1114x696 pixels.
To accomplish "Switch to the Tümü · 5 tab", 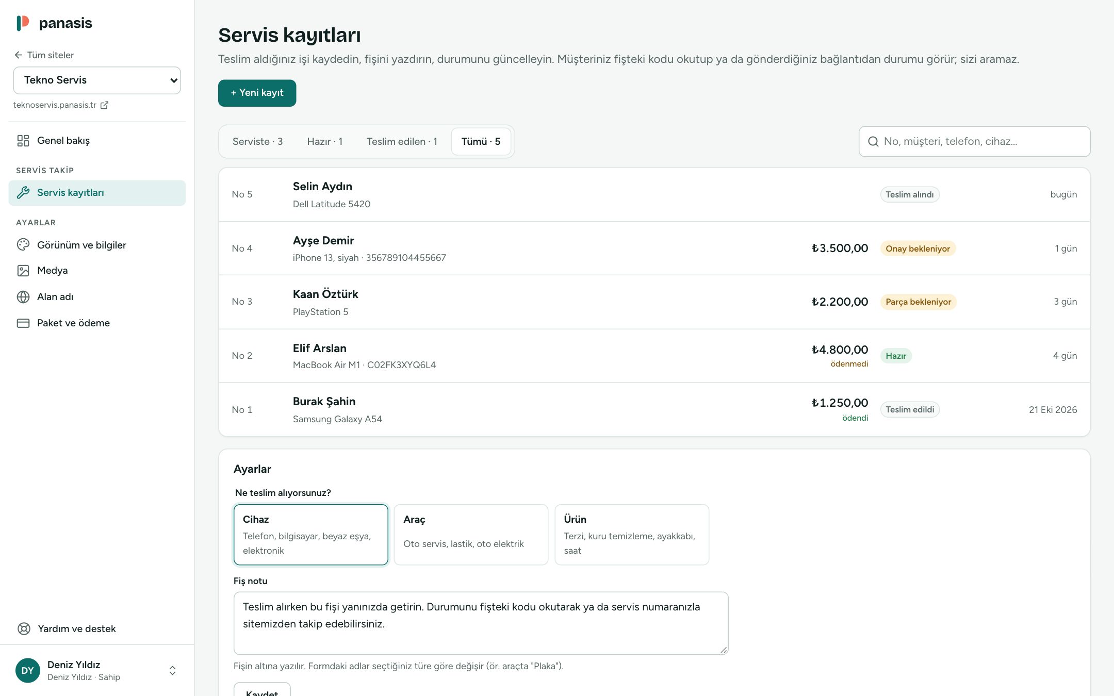I will (x=481, y=142).
